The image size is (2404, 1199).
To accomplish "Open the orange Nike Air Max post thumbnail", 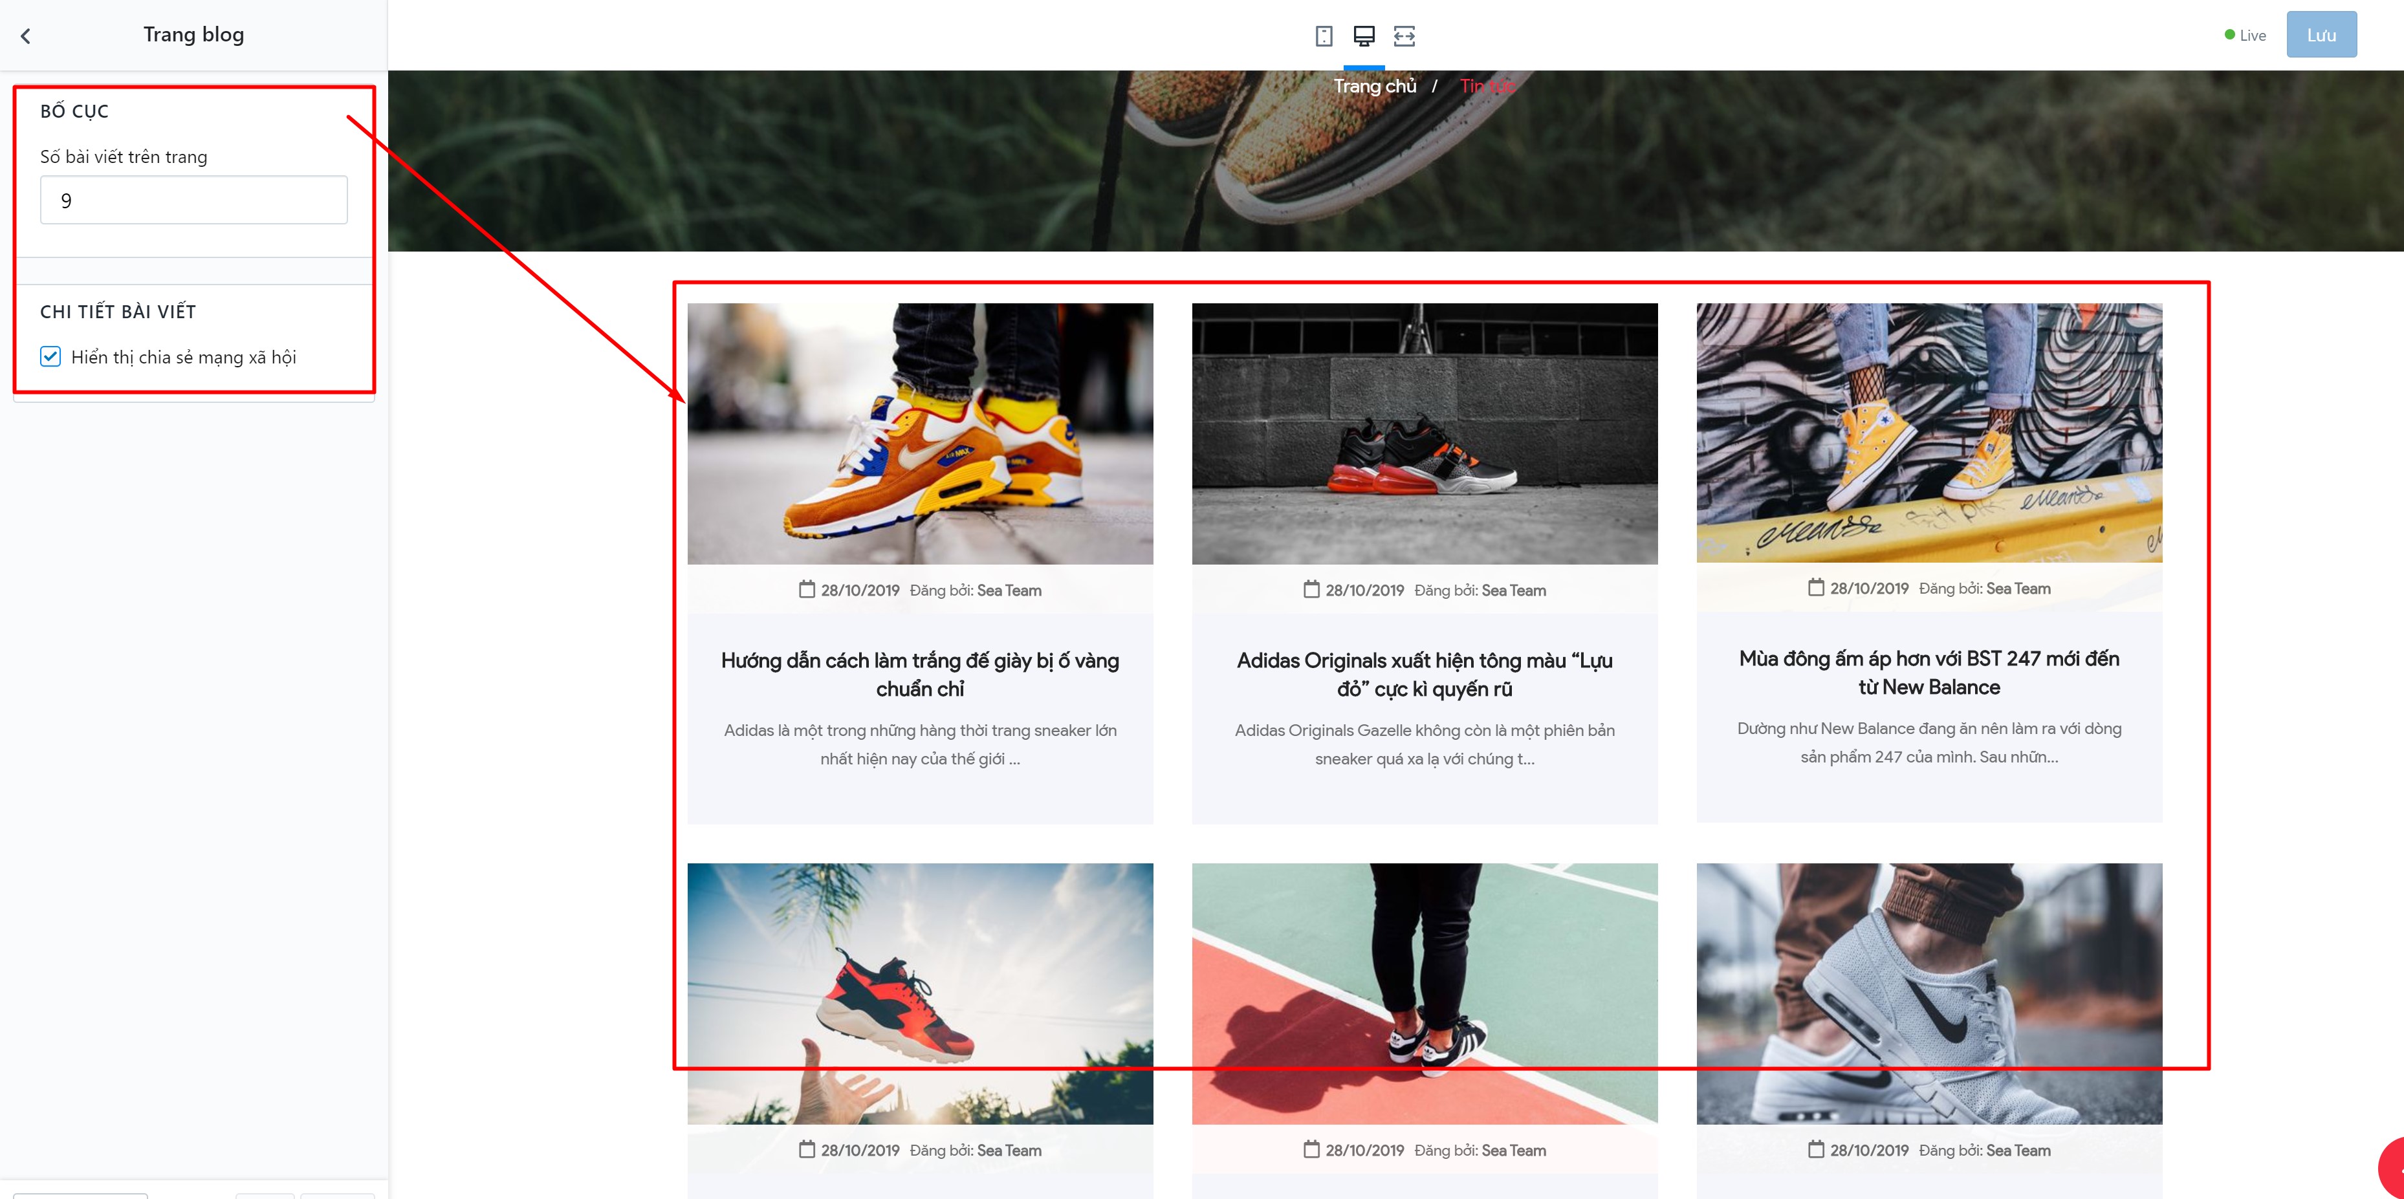I will tap(920, 433).
